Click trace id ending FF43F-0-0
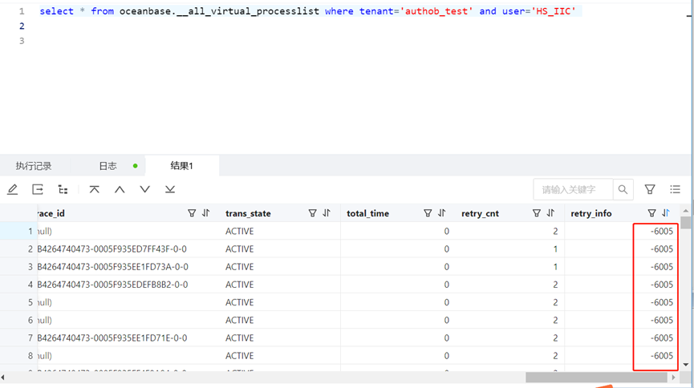This screenshot has width=694, height=388. point(112,249)
